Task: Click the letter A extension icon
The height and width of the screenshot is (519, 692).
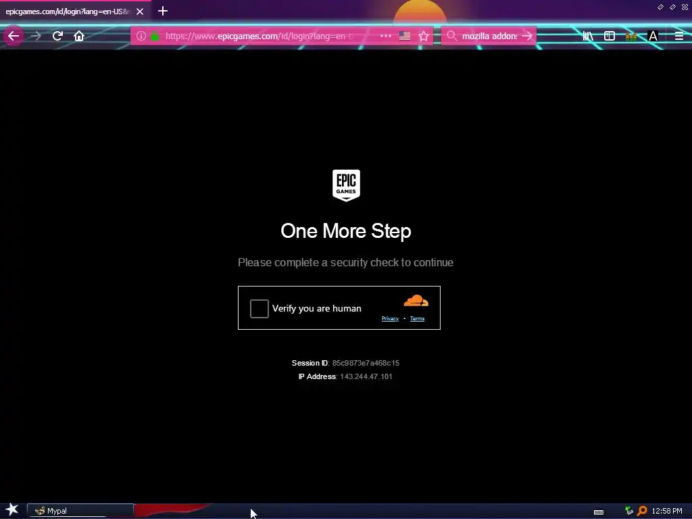Action: (x=653, y=36)
